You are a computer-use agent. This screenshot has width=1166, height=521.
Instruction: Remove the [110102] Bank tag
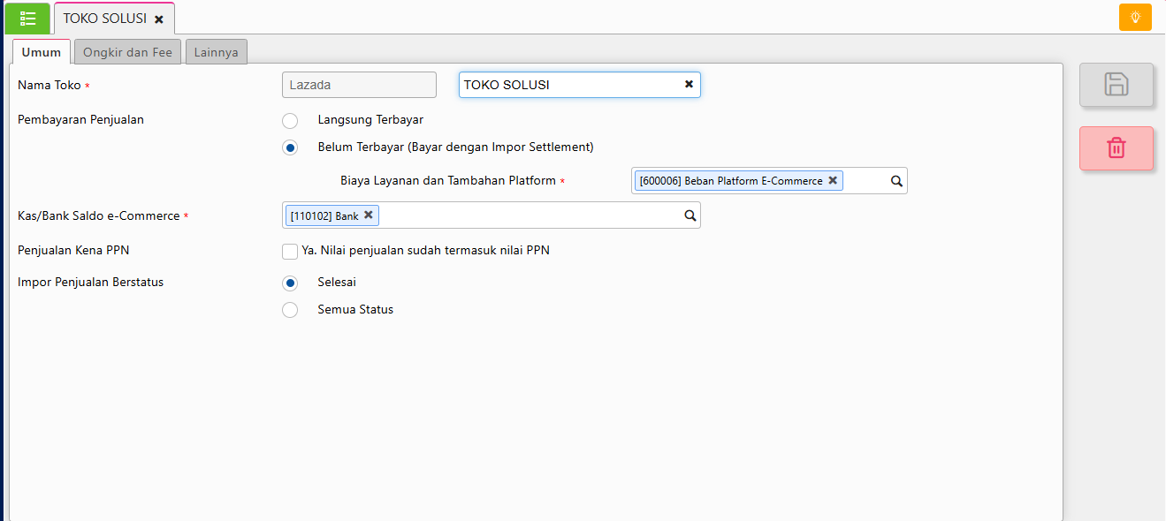[369, 215]
